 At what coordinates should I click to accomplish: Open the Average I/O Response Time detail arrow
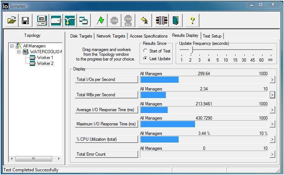(x=272, y=110)
